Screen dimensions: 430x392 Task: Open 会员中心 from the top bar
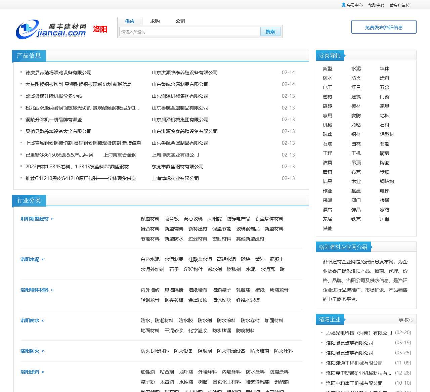355,5
